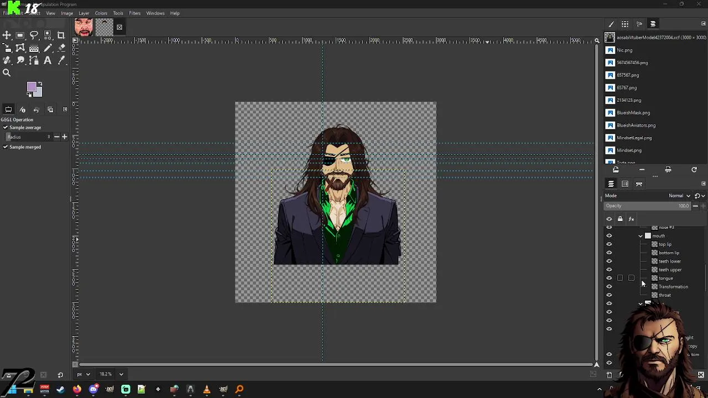Open the canvas navigation preview icon
708x398 pixels.
pyautogui.click(x=597, y=364)
